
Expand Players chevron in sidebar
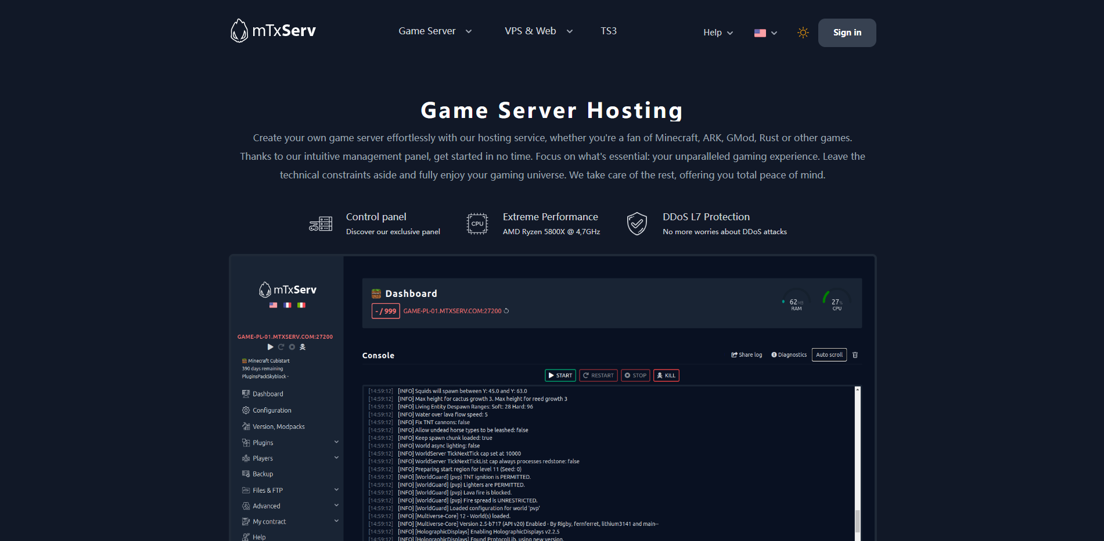[x=336, y=458]
